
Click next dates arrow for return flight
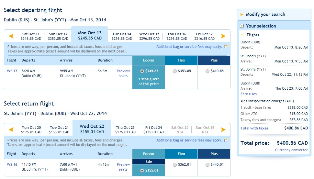223,130
